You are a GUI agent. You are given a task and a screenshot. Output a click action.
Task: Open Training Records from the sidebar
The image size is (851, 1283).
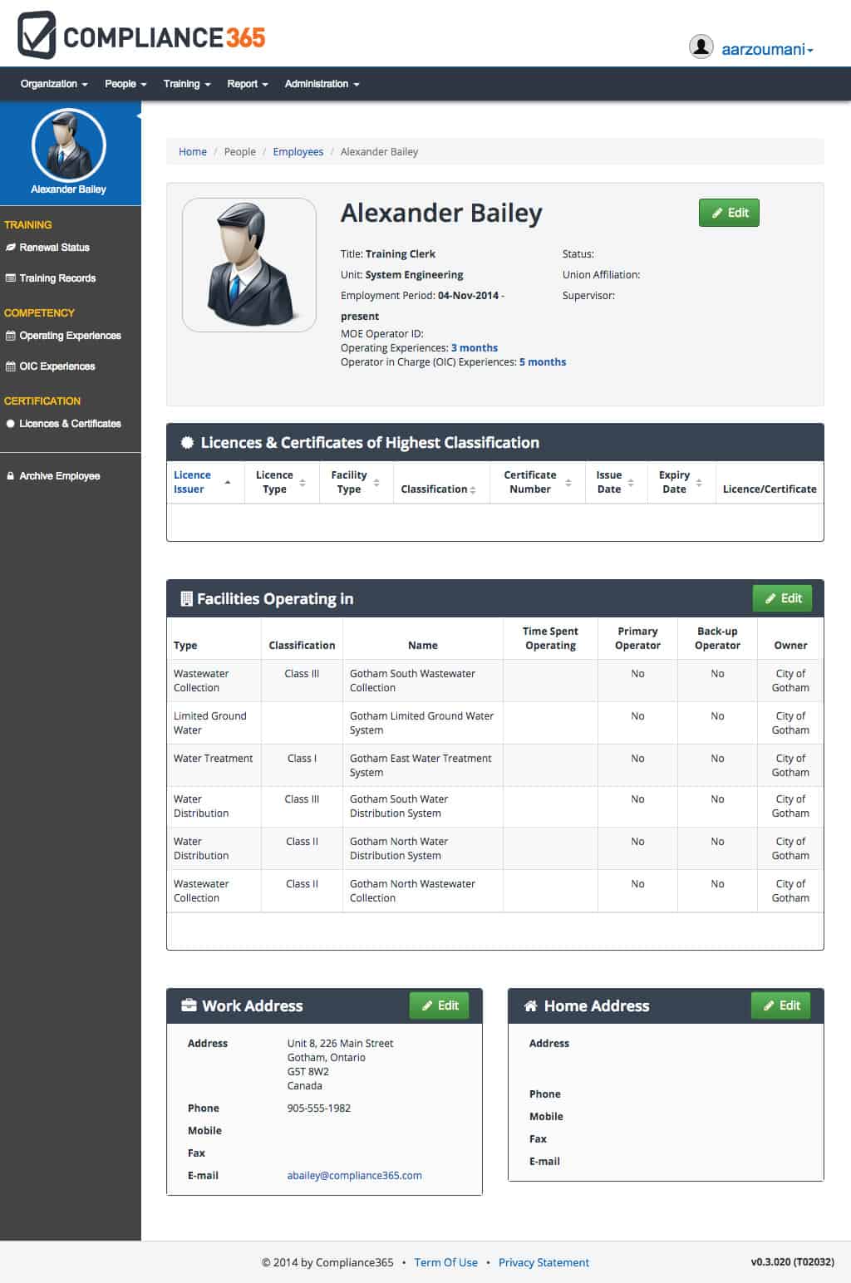pos(57,278)
